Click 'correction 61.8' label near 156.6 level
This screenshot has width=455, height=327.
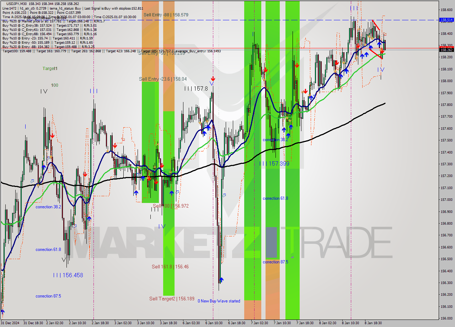tap(48, 250)
